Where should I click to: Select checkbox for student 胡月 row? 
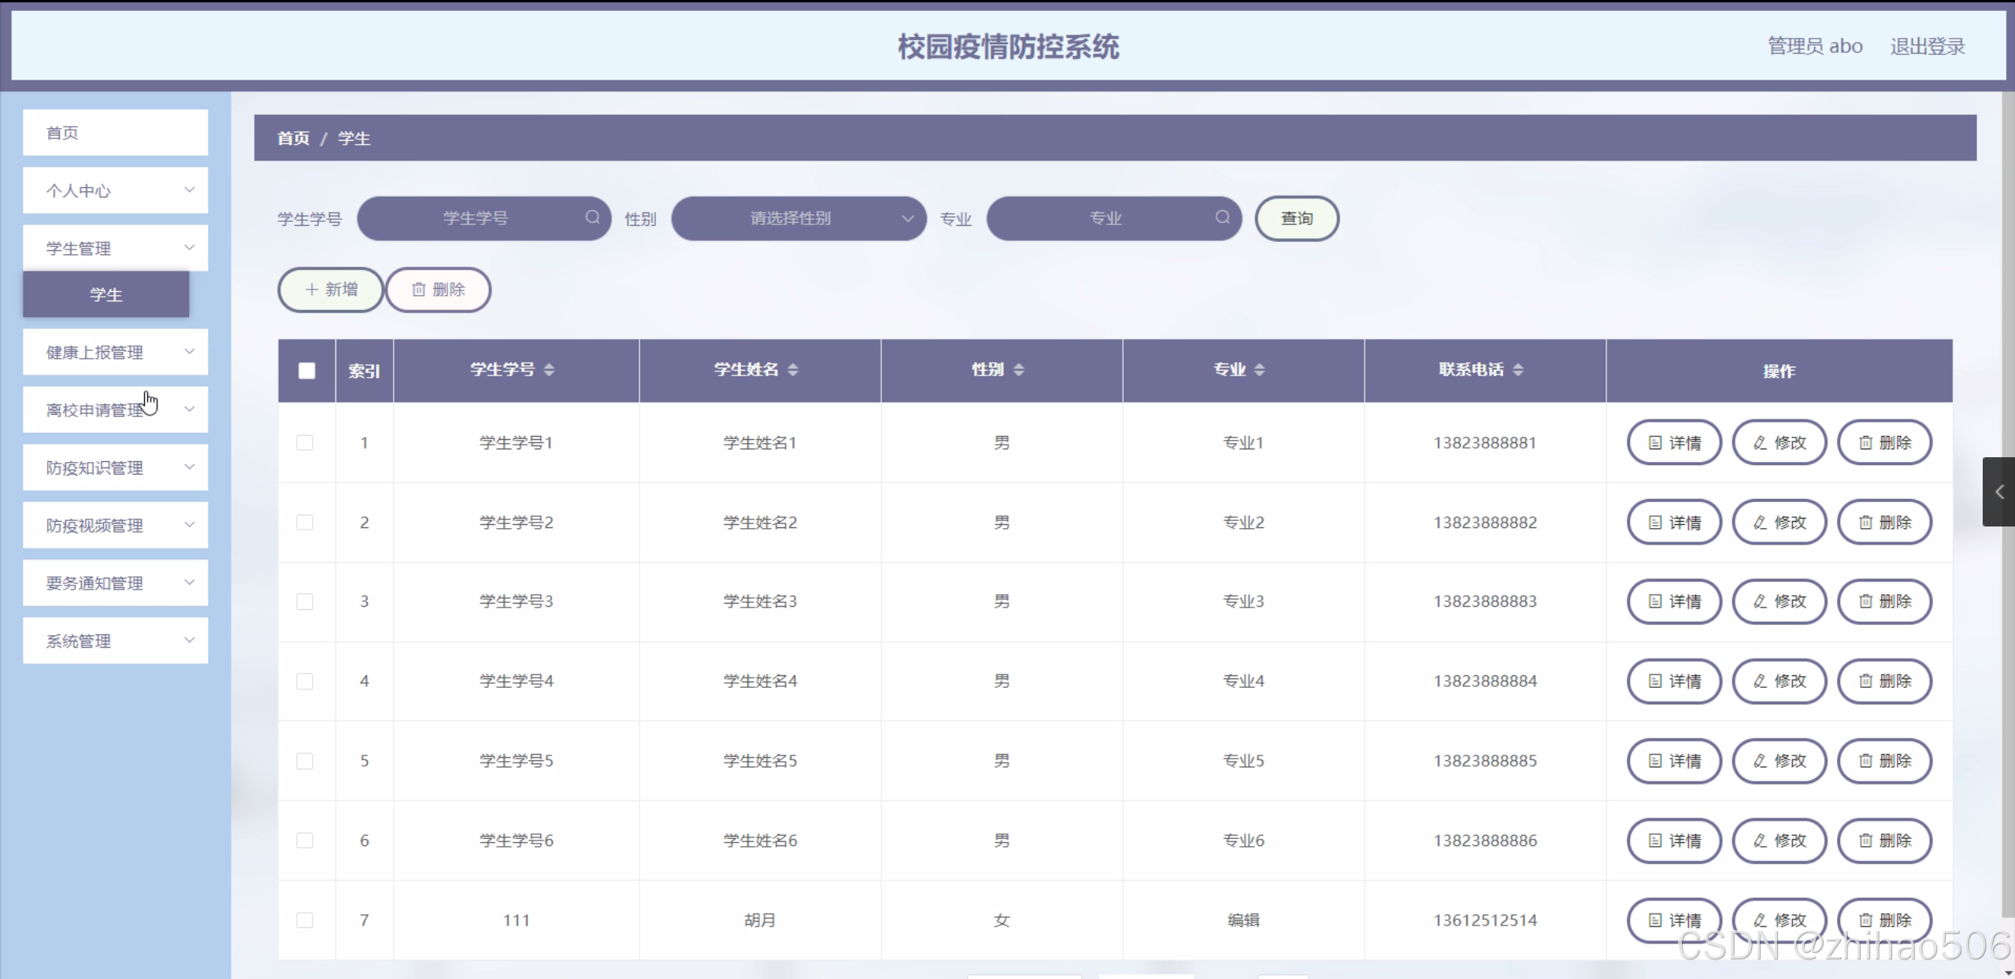[305, 920]
